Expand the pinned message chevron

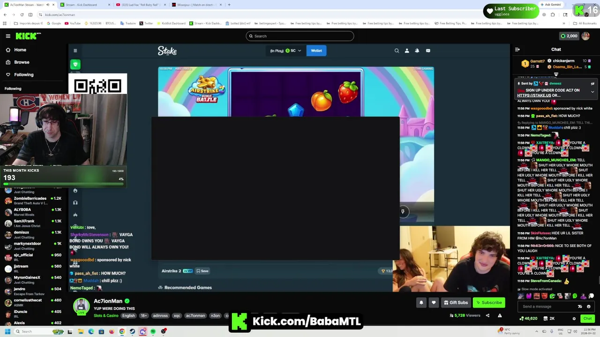(x=592, y=92)
